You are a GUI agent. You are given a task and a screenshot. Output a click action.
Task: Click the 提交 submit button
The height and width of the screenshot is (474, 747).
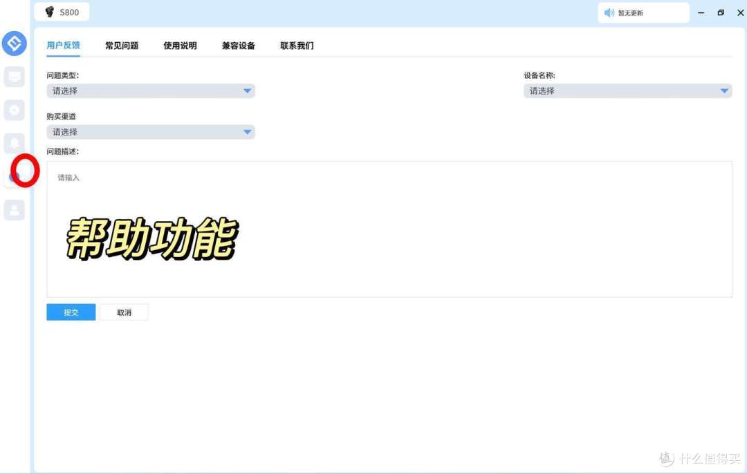(x=71, y=312)
